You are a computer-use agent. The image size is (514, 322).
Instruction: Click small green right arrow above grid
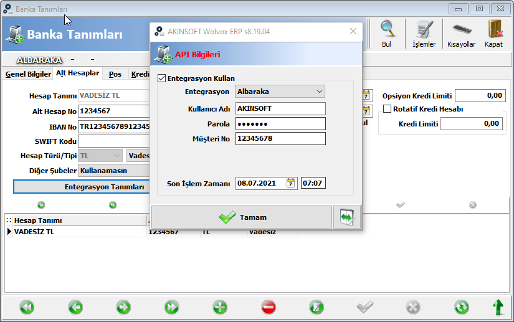coord(113,205)
